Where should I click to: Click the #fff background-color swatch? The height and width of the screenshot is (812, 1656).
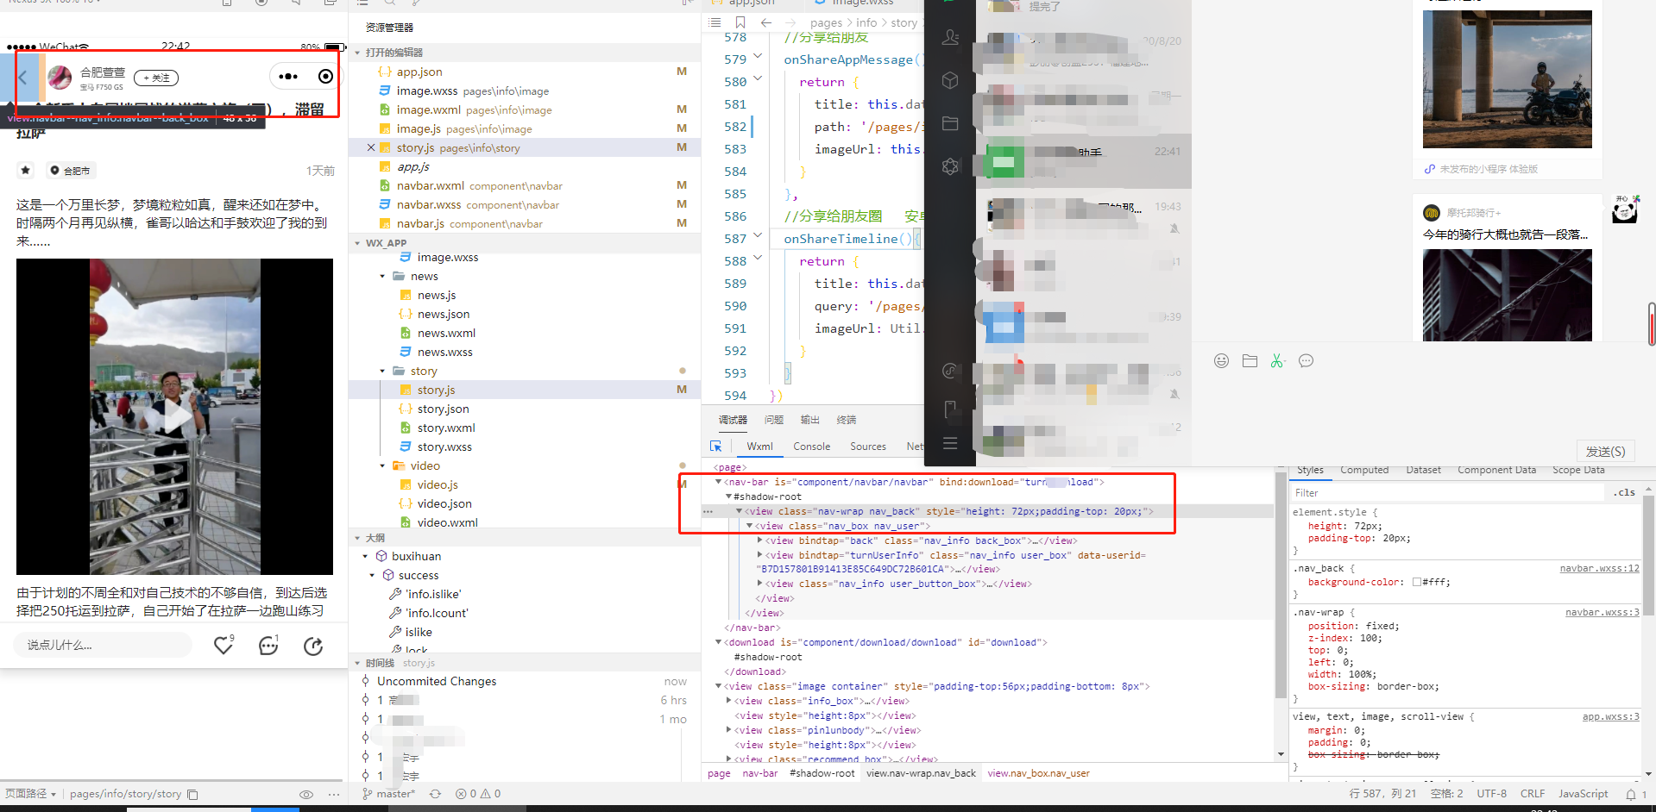pos(1417,582)
